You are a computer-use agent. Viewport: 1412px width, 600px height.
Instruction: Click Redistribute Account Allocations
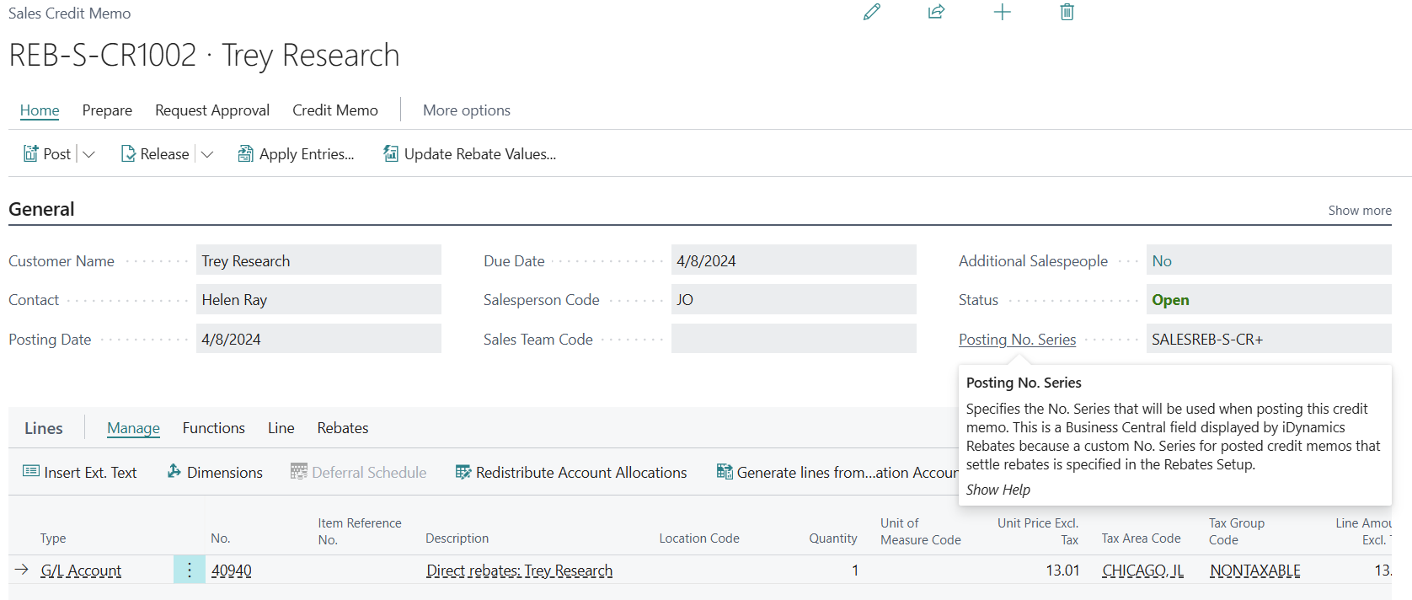click(x=571, y=473)
